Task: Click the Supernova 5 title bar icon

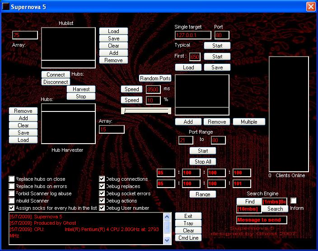Action: (x=6, y=6)
